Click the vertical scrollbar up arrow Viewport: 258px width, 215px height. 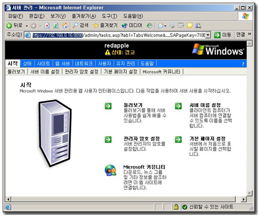point(250,44)
